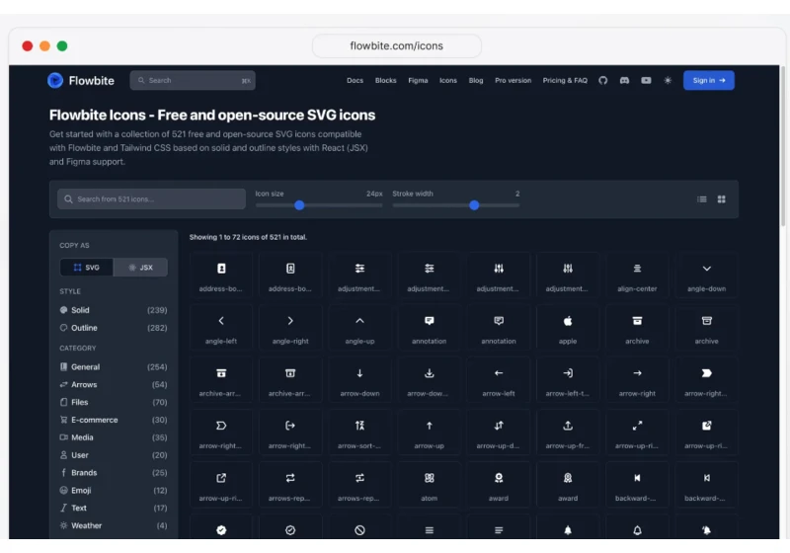Filter icons by Outline style
This screenshot has width=790, height=553.
(x=114, y=328)
